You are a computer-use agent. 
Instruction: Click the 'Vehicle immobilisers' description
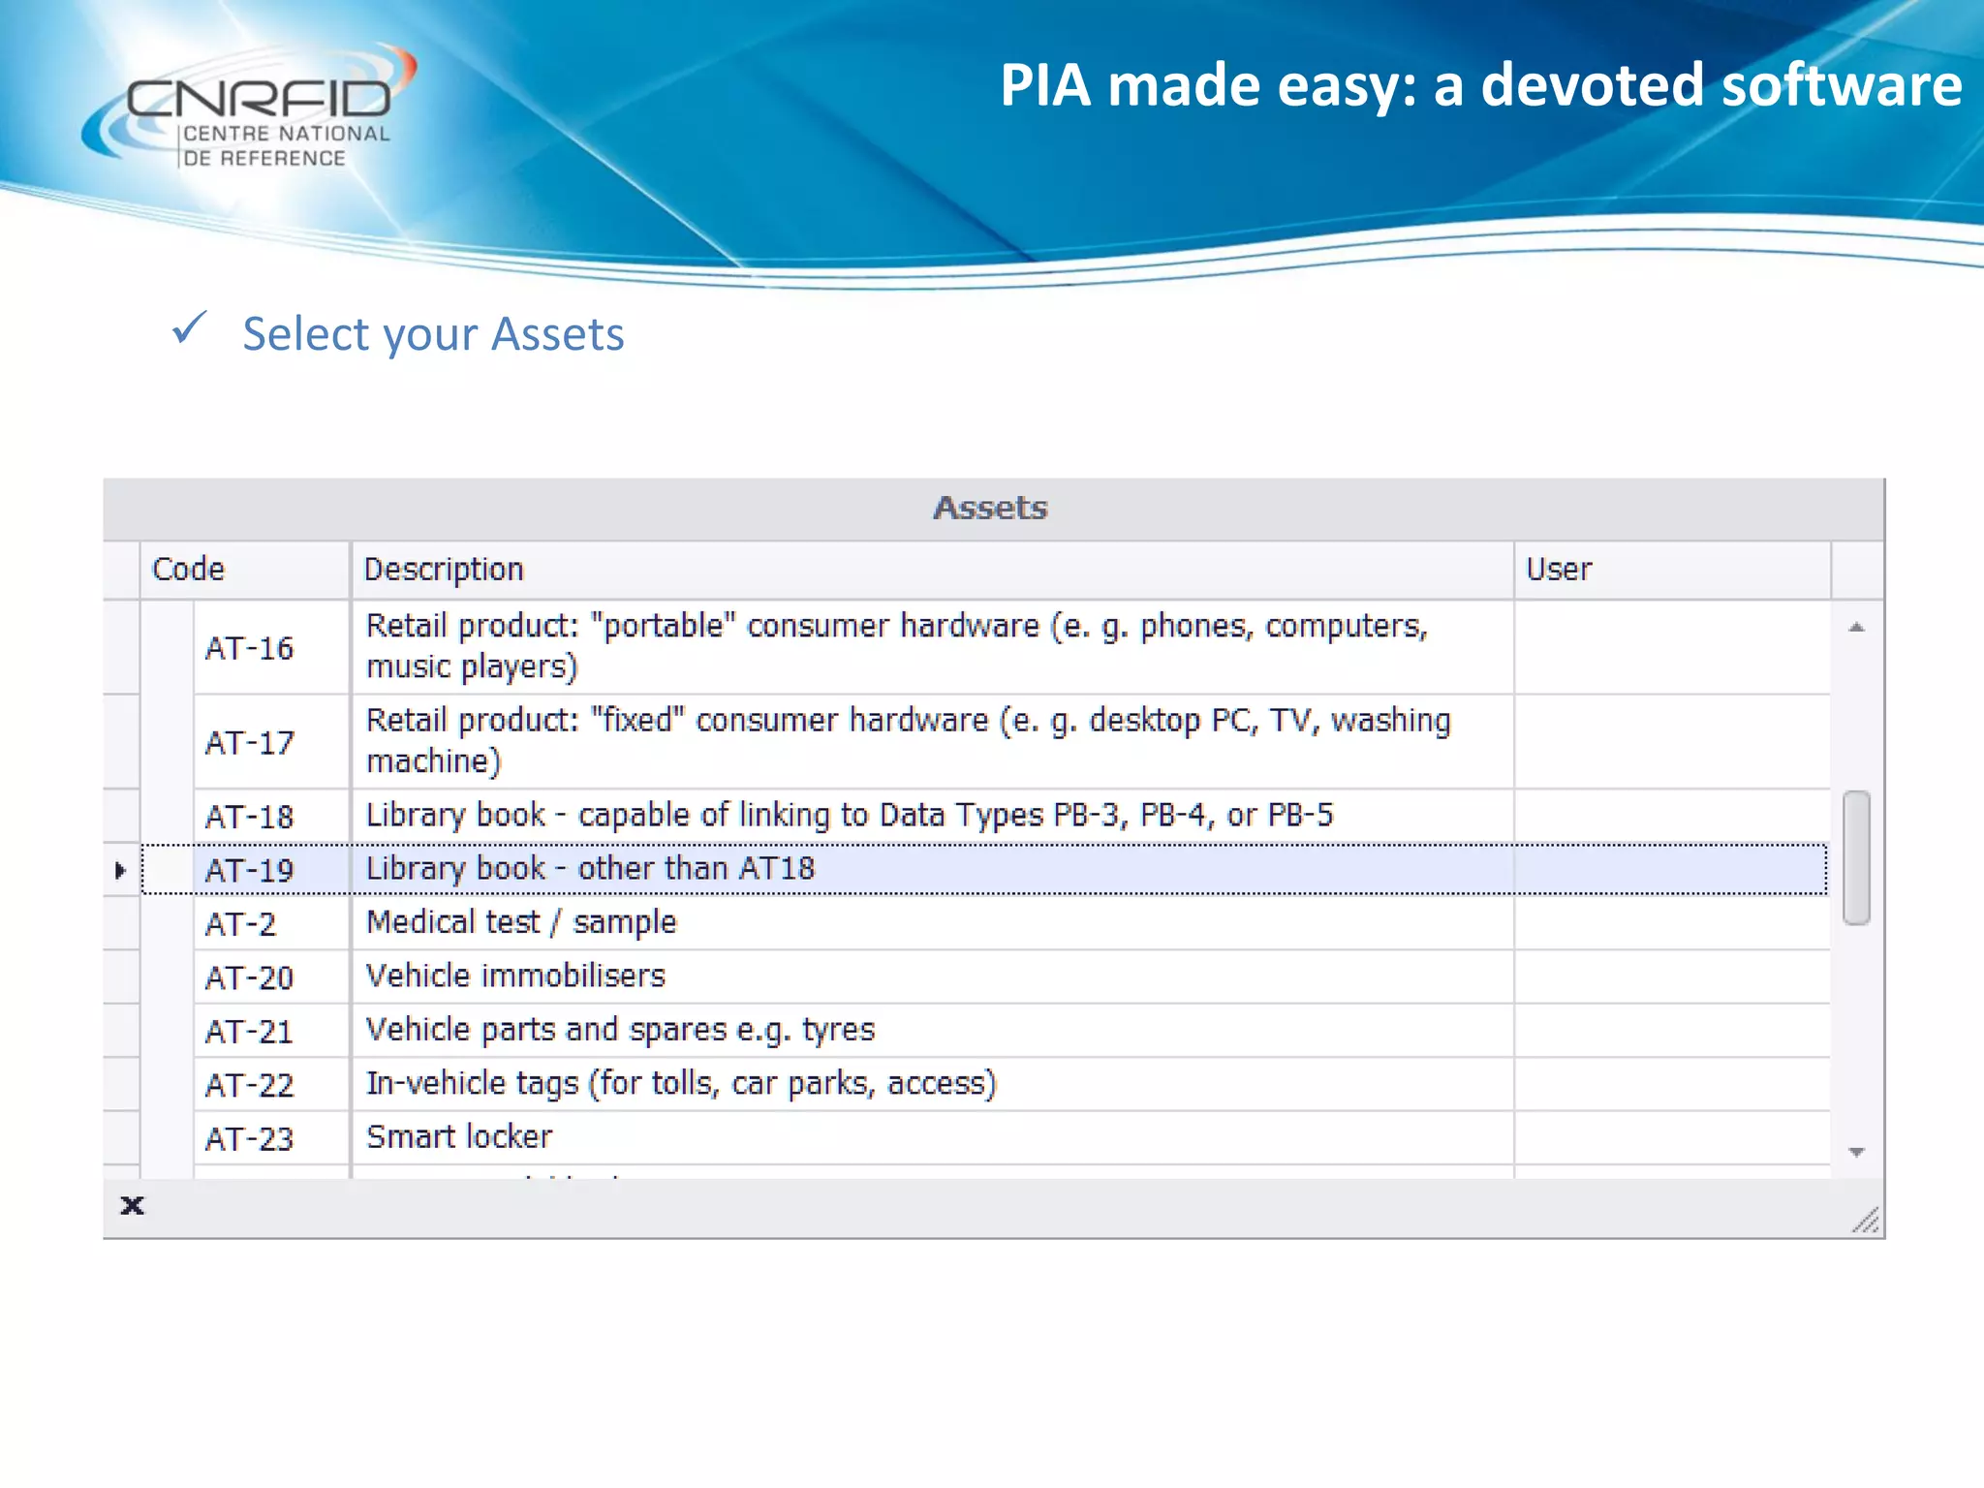(932, 976)
